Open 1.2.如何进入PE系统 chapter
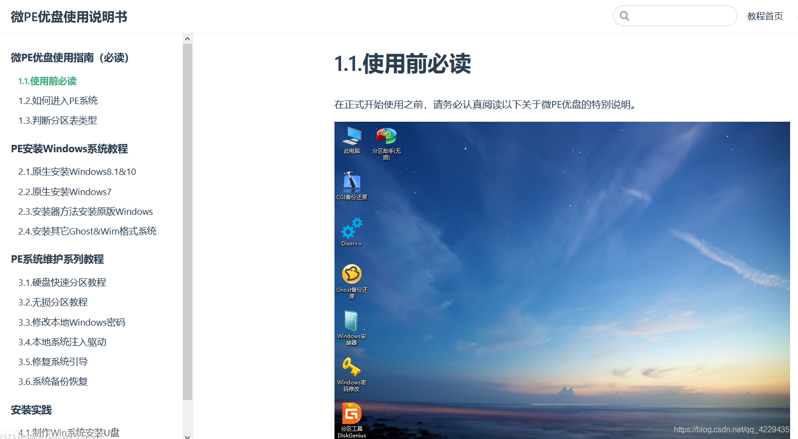This screenshot has height=439, width=798. click(58, 101)
